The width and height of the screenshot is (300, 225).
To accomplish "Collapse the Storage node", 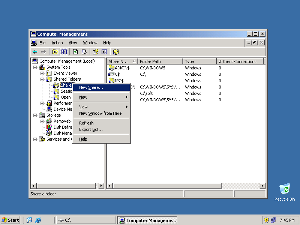I will (x=35, y=115).
